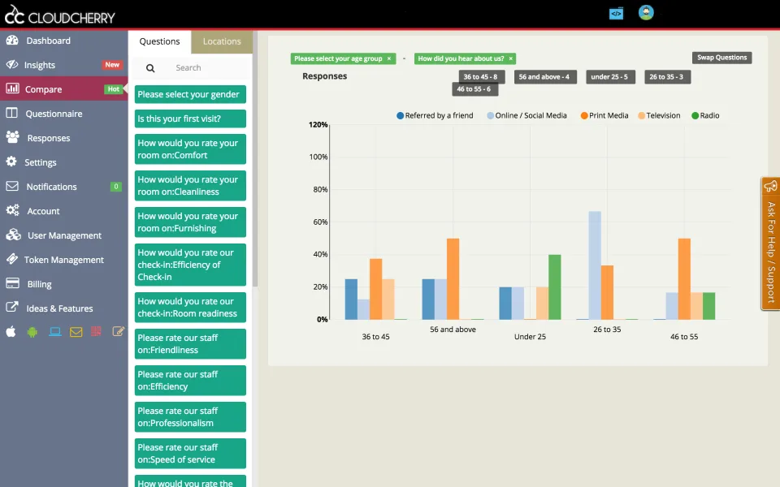Open the red QR grid icon
The height and width of the screenshot is (487, 780).
[x=97, y=331]
